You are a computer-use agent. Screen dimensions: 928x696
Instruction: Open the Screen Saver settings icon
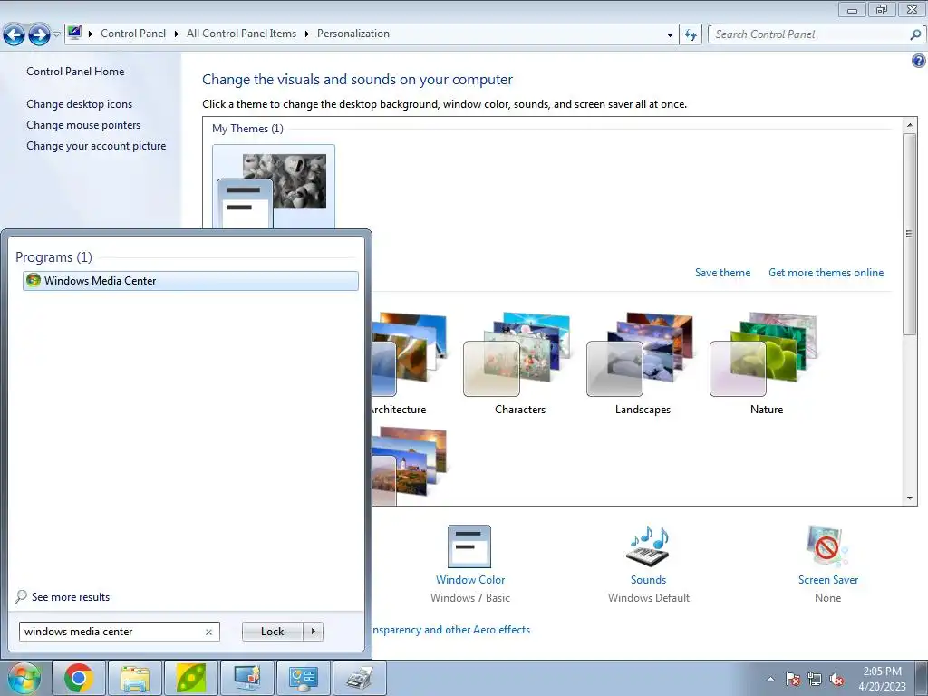click(827, 546)
